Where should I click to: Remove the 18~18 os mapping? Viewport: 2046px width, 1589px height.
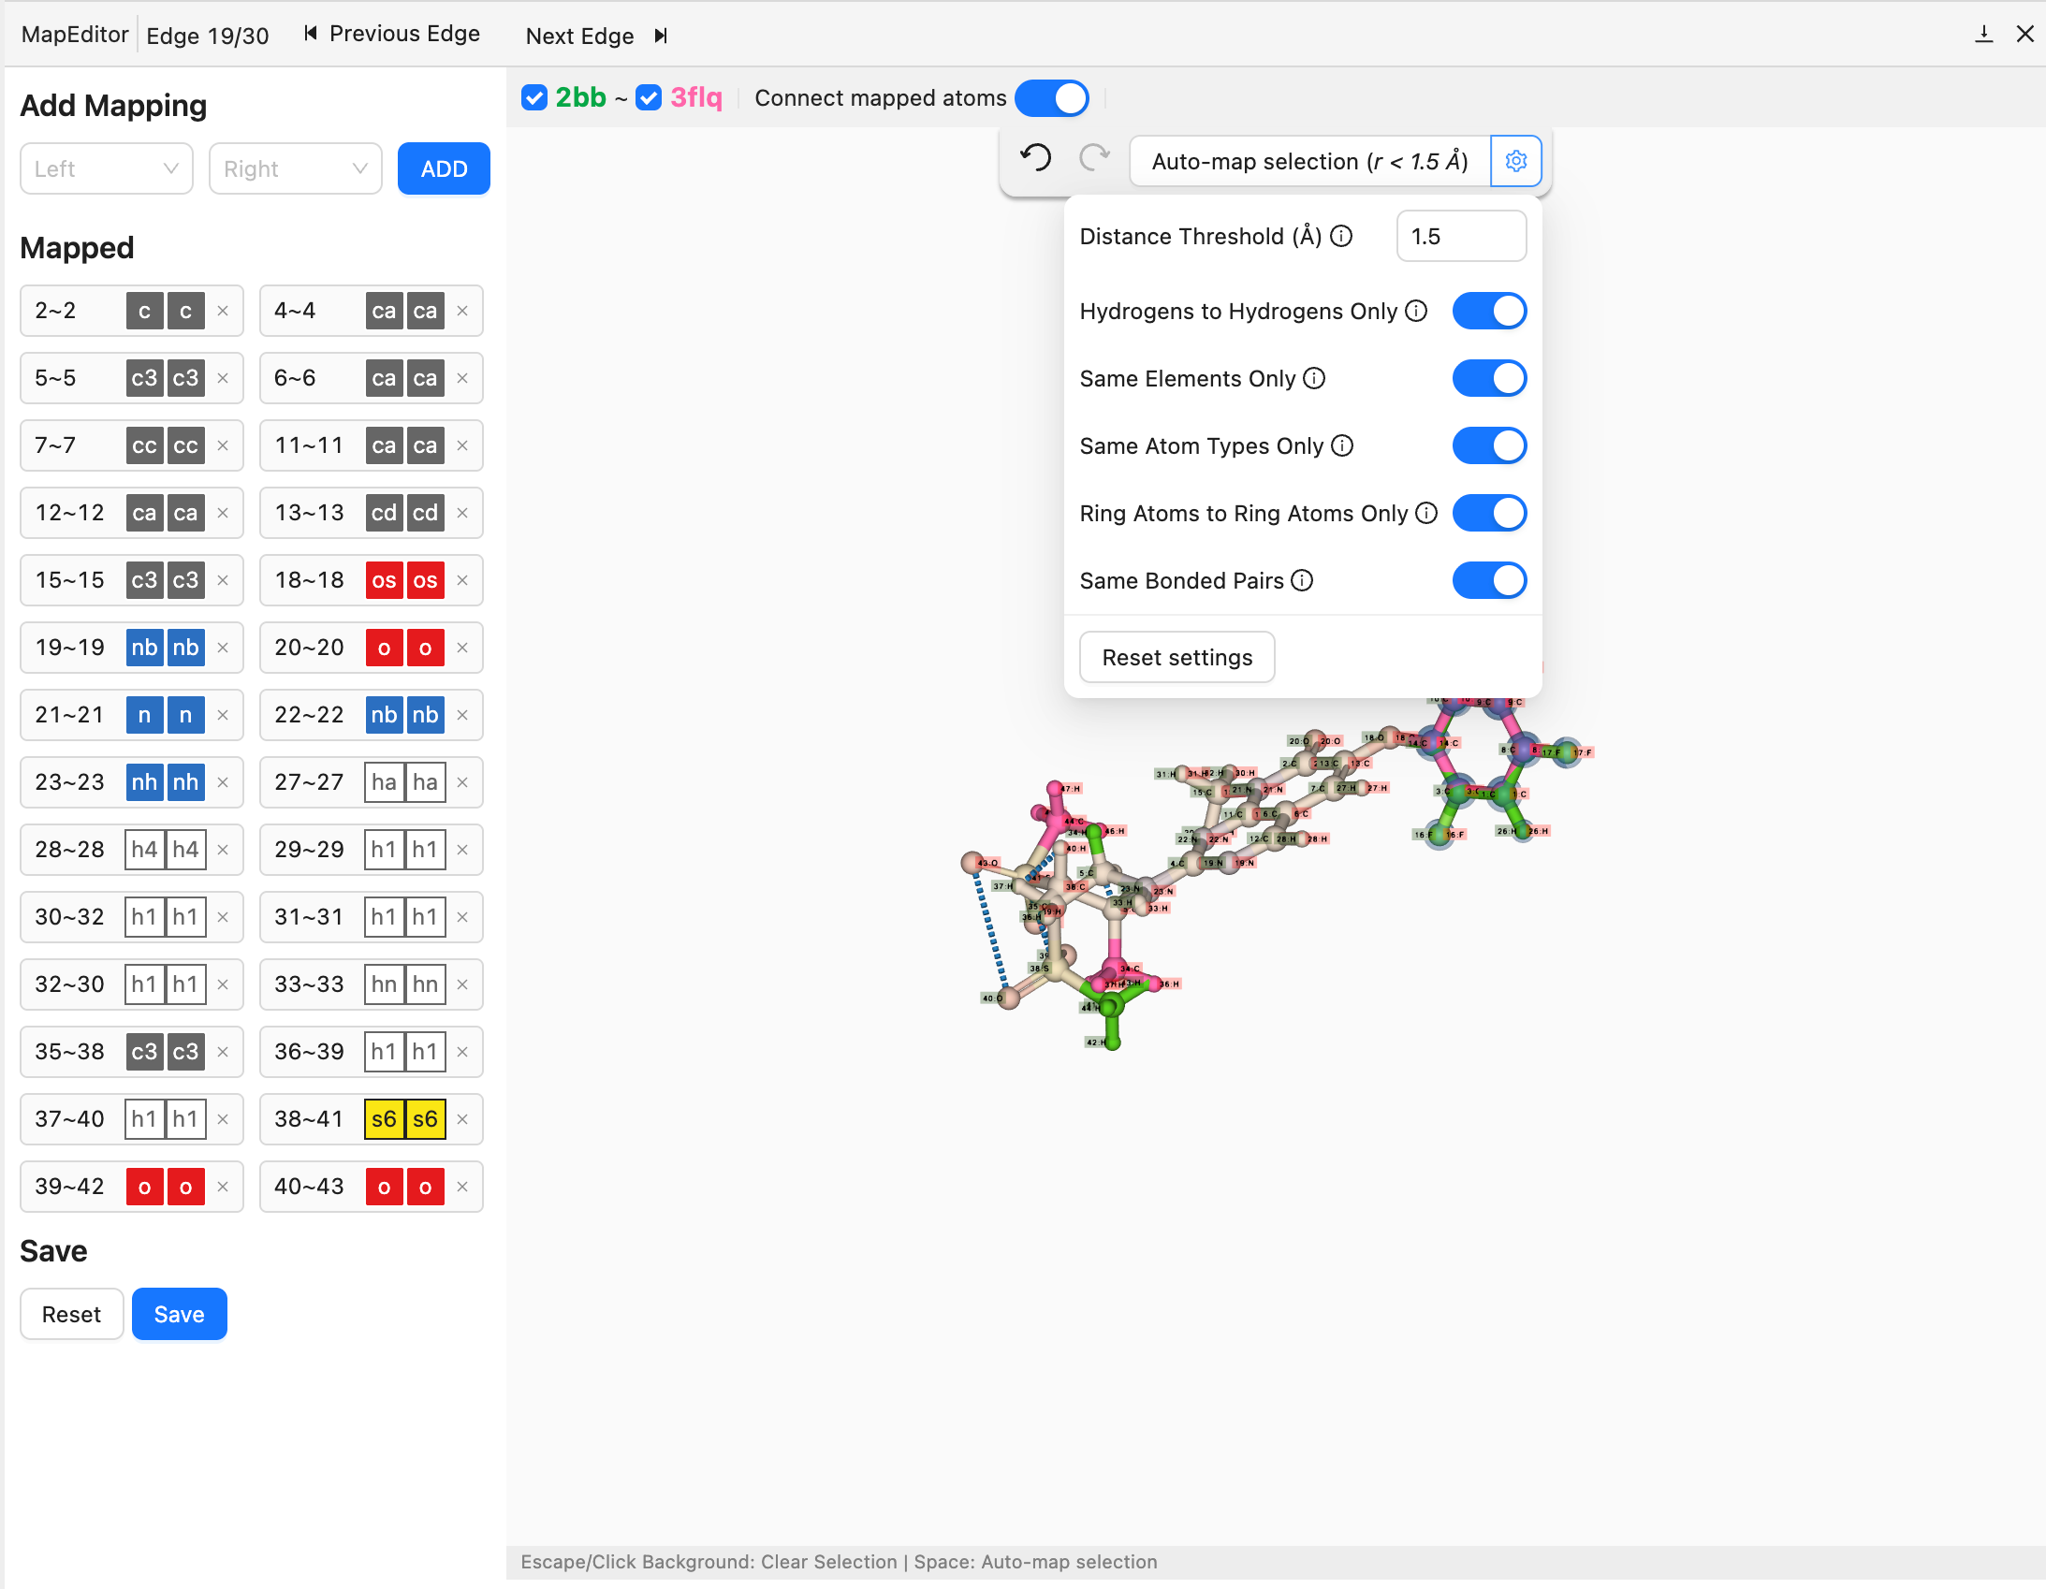click(461, 581)
